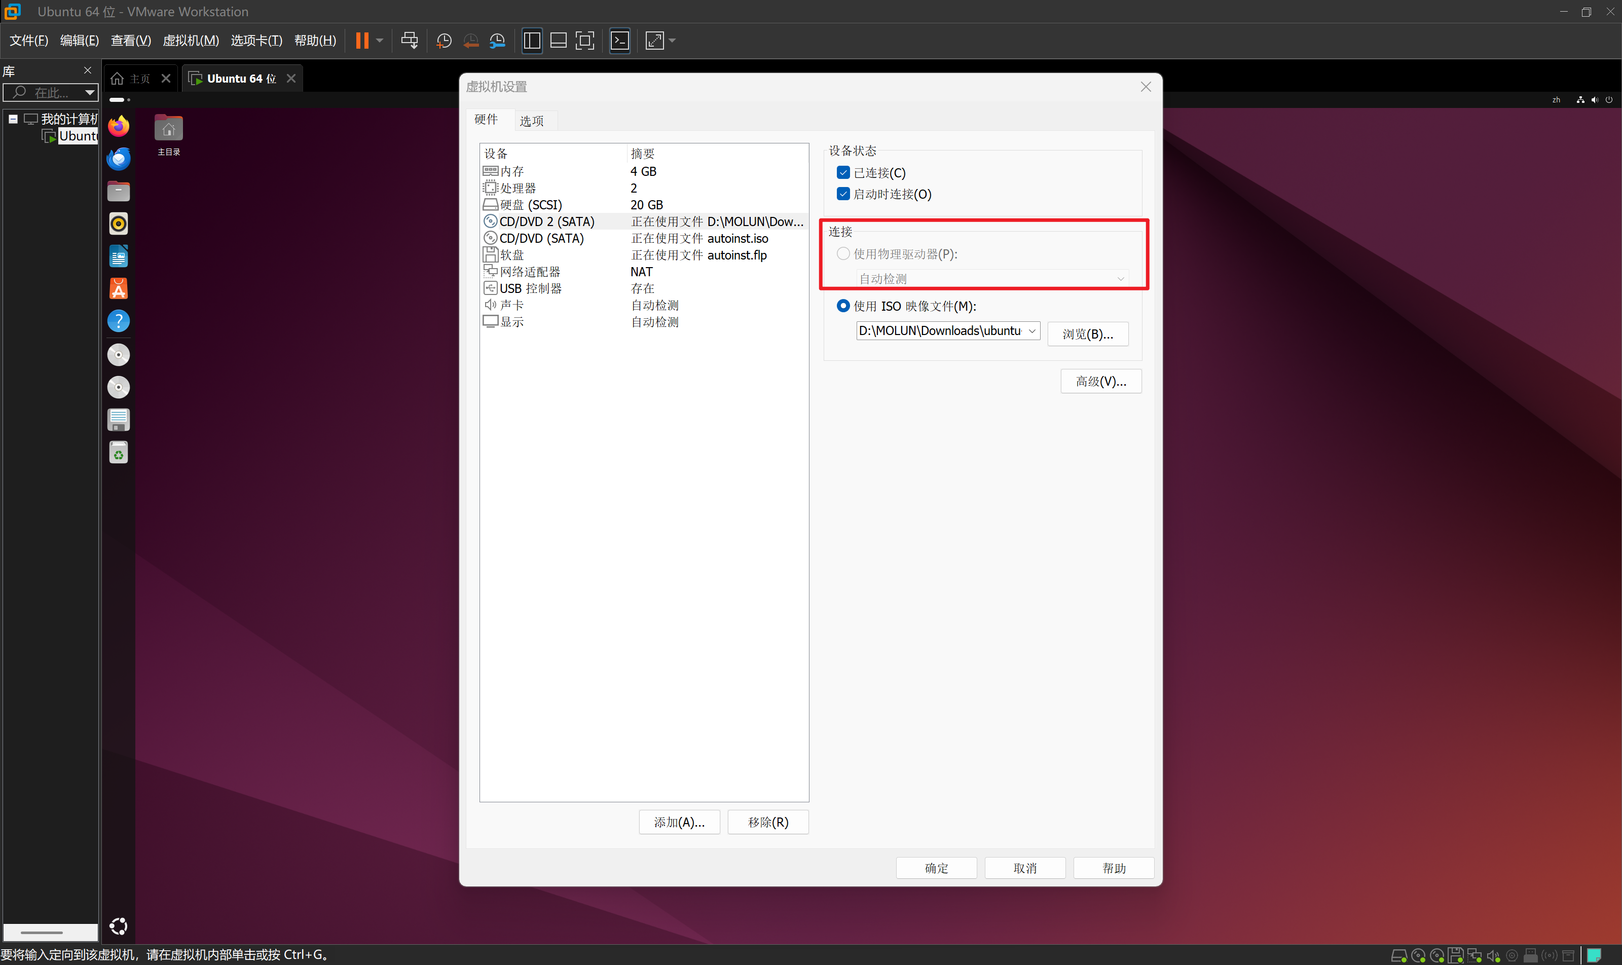This screenshot has width=1622, height=965.
Task: Click the 浏览(B)... button
Action: click(x=1087, y=333)
